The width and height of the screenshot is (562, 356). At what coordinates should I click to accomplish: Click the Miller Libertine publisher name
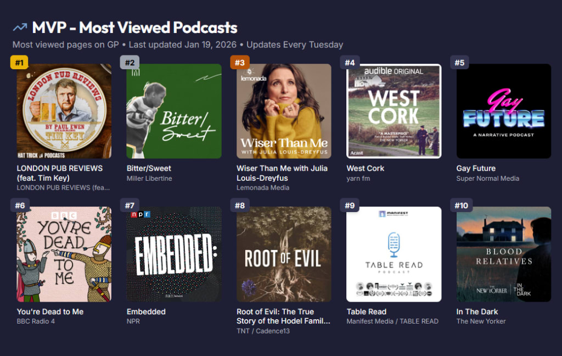pos(149,179)
